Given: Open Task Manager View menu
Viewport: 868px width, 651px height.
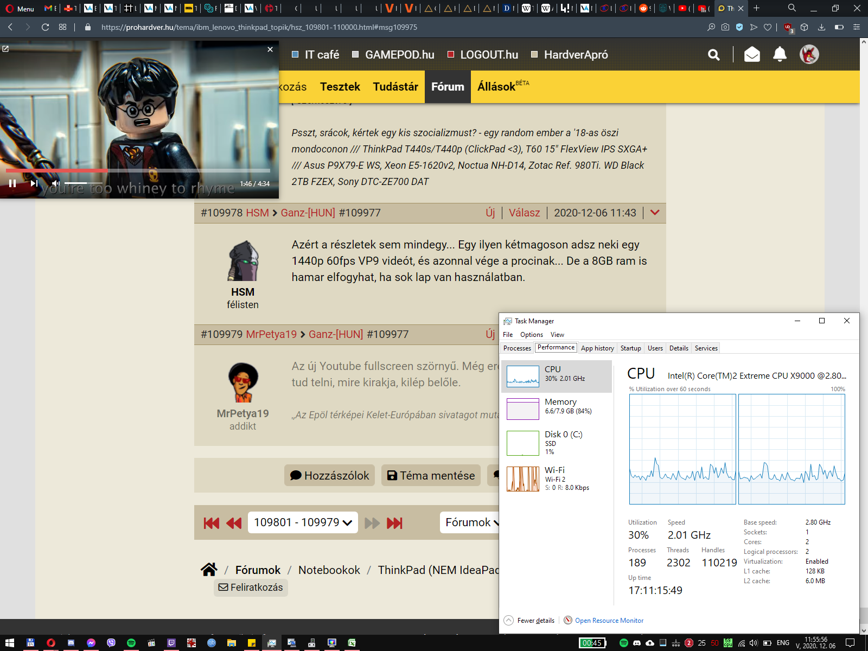Looking at the screenshot, I should click(557, 335).
